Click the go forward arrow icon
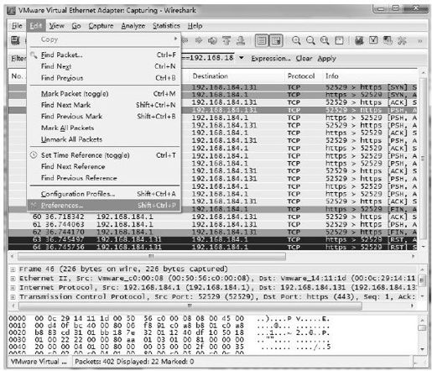 [199, 41]
